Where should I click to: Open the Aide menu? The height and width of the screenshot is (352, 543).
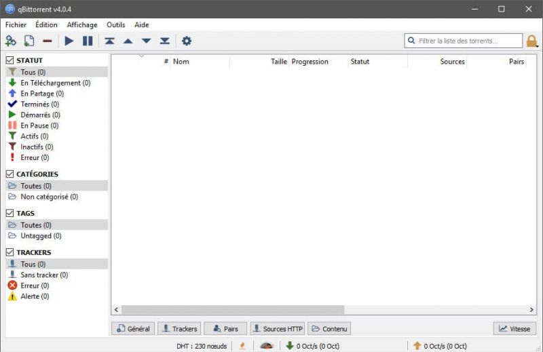point(142,24)
